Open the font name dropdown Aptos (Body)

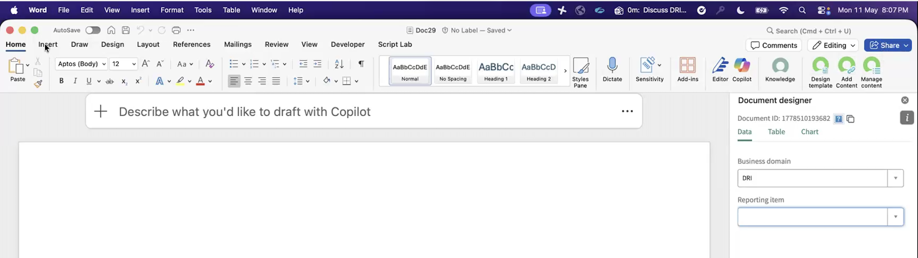click(82, 64)
